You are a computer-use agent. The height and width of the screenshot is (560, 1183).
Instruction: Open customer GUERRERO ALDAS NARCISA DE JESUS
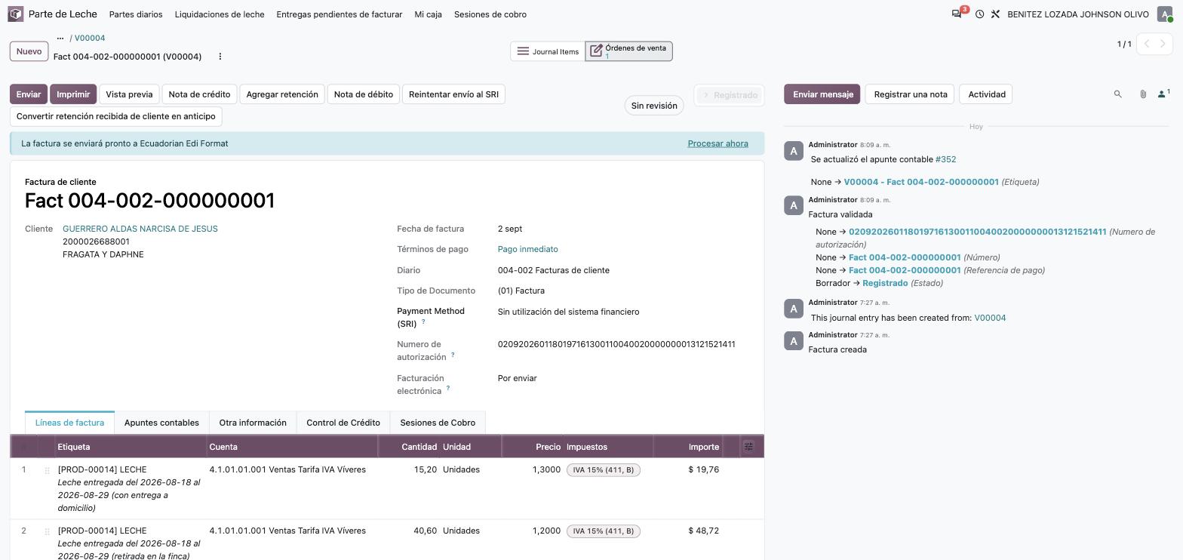[x=140, y=229]
